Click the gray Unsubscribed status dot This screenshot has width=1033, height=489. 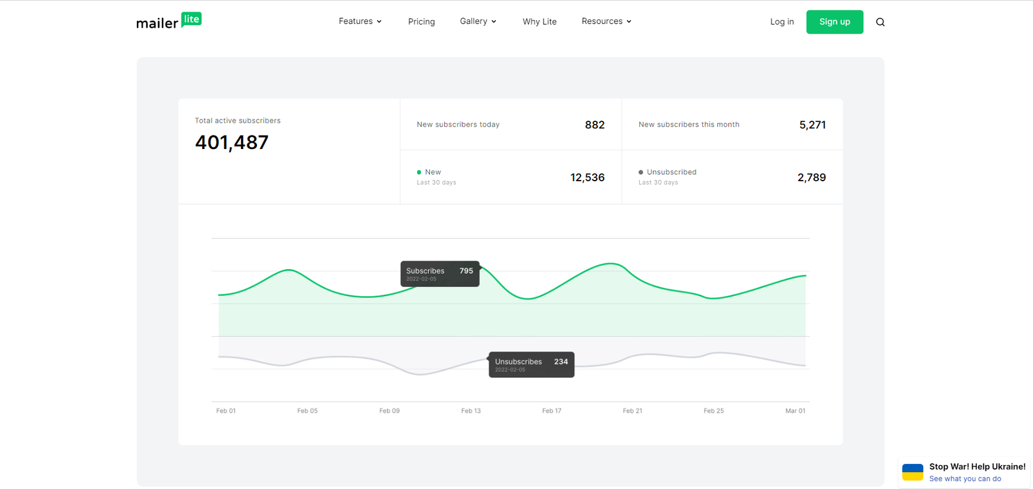[640, 172]
